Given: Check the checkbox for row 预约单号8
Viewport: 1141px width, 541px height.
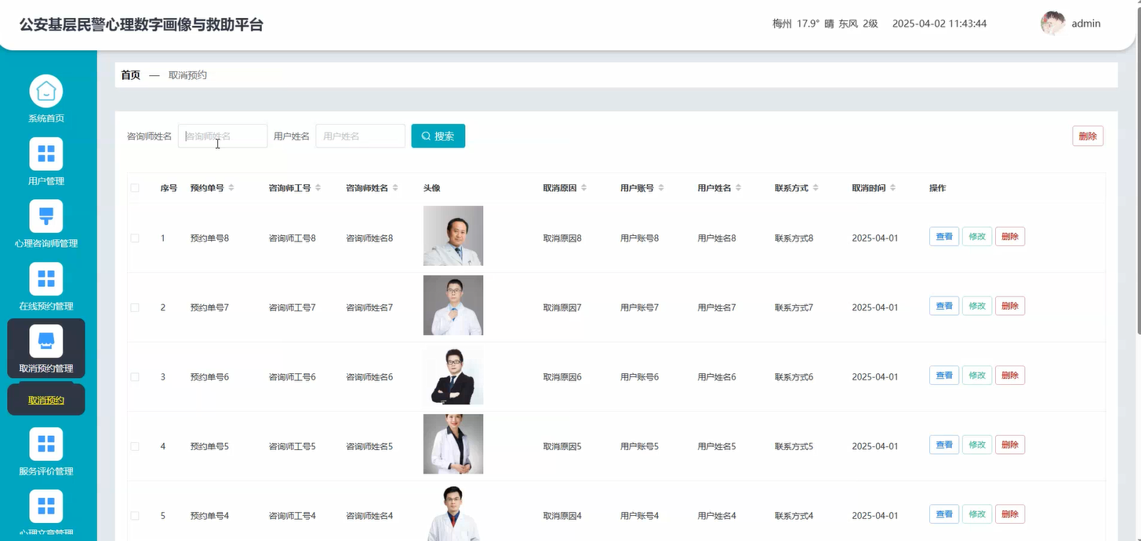Looking at the screenshot, I should point(134,238).
